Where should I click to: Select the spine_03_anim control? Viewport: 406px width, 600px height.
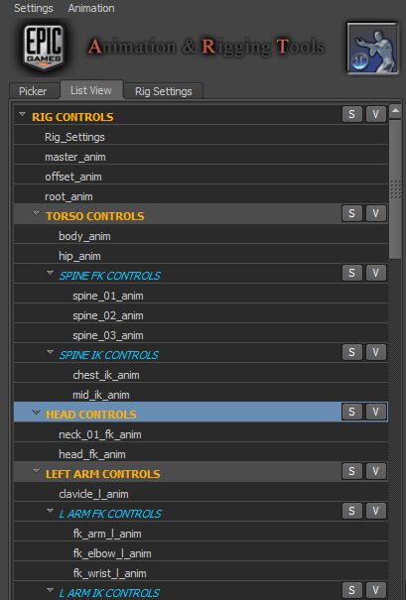201,335
